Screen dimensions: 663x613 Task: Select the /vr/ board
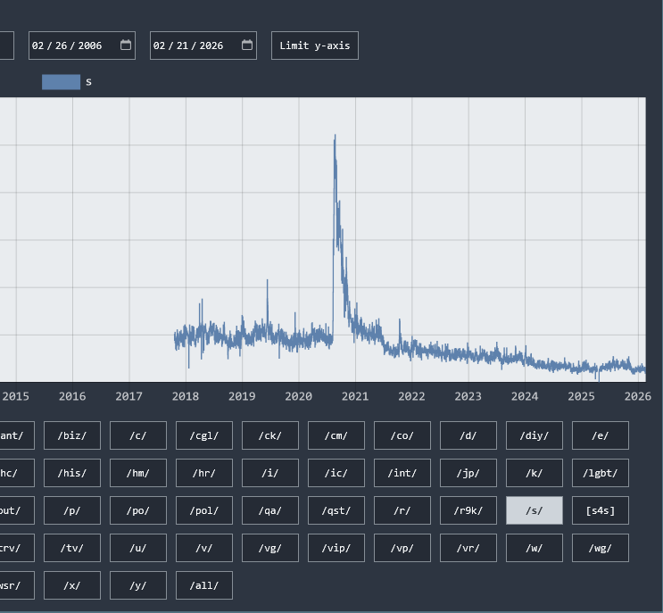point(468,549)
